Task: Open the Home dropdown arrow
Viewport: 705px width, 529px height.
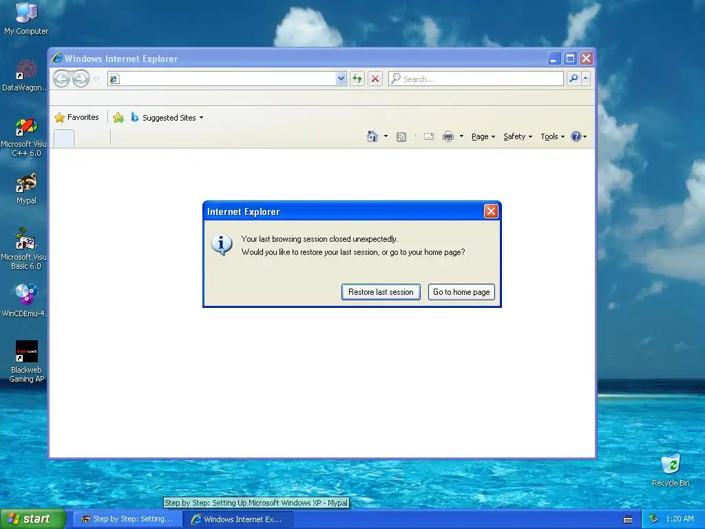Action: pyautogui.click(x=386, y=136)
